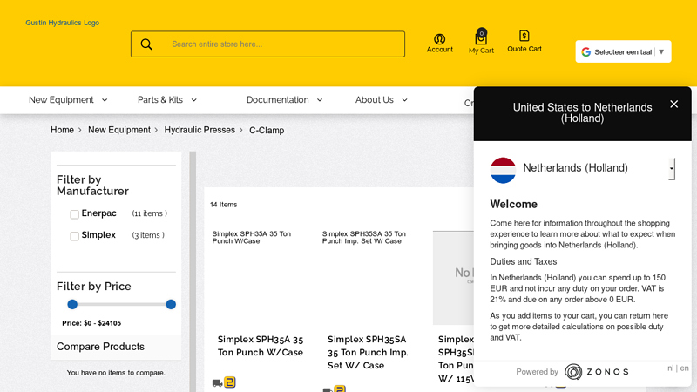697x392 pixels.
Task: Expand the Netherlands country selector
Action: click(671, 168)
